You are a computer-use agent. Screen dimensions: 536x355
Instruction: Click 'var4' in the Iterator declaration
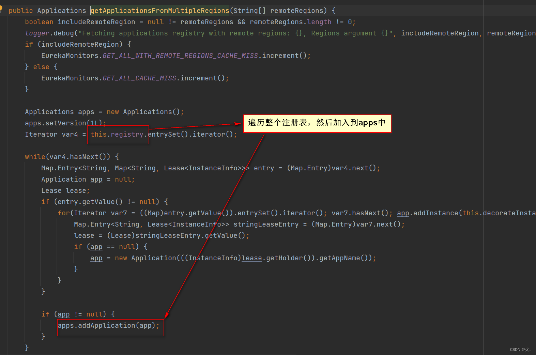pyautogui.click(x=70, y=134)
